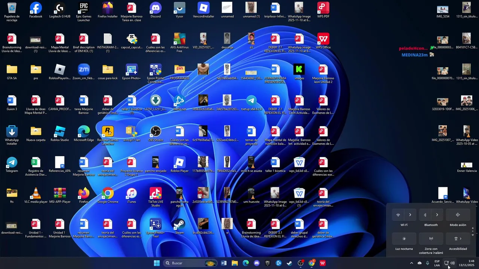Expand Wi-Fi networks list arrow

tap(410, 215)
